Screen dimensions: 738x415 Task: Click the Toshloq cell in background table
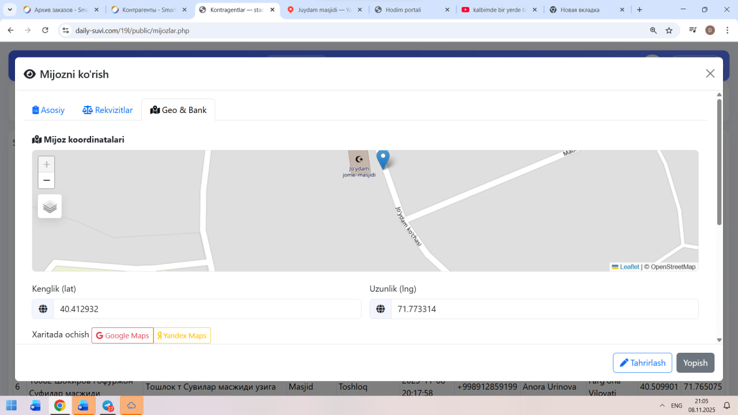(x=353, y=387)
